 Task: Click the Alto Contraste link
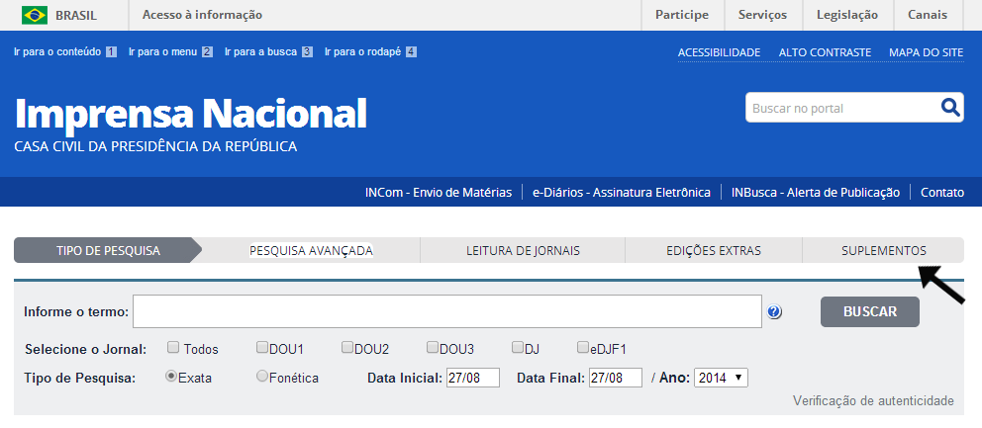(x=825, y=52)
